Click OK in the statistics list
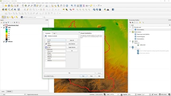This screenshot has width=171, height=96. 72,51
